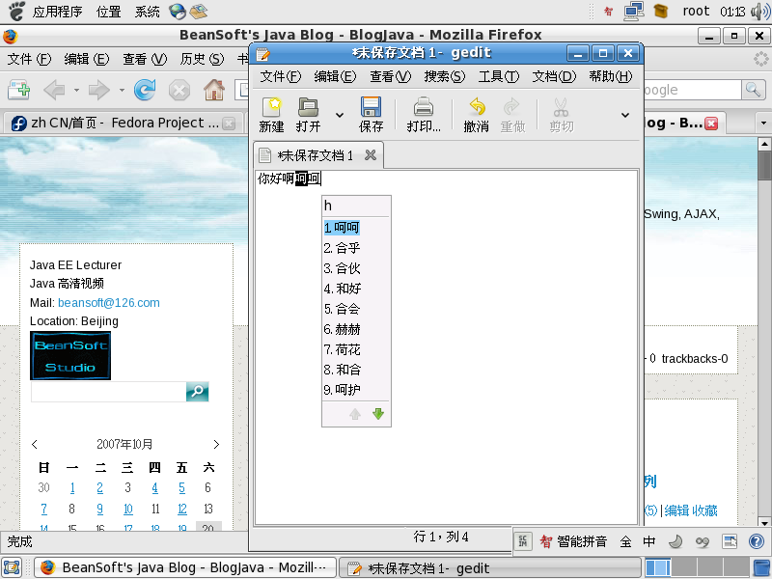772x579 pixels.
Task: Go to the Firefox home page
Action: pyautogui.click(x=214, y=90)
